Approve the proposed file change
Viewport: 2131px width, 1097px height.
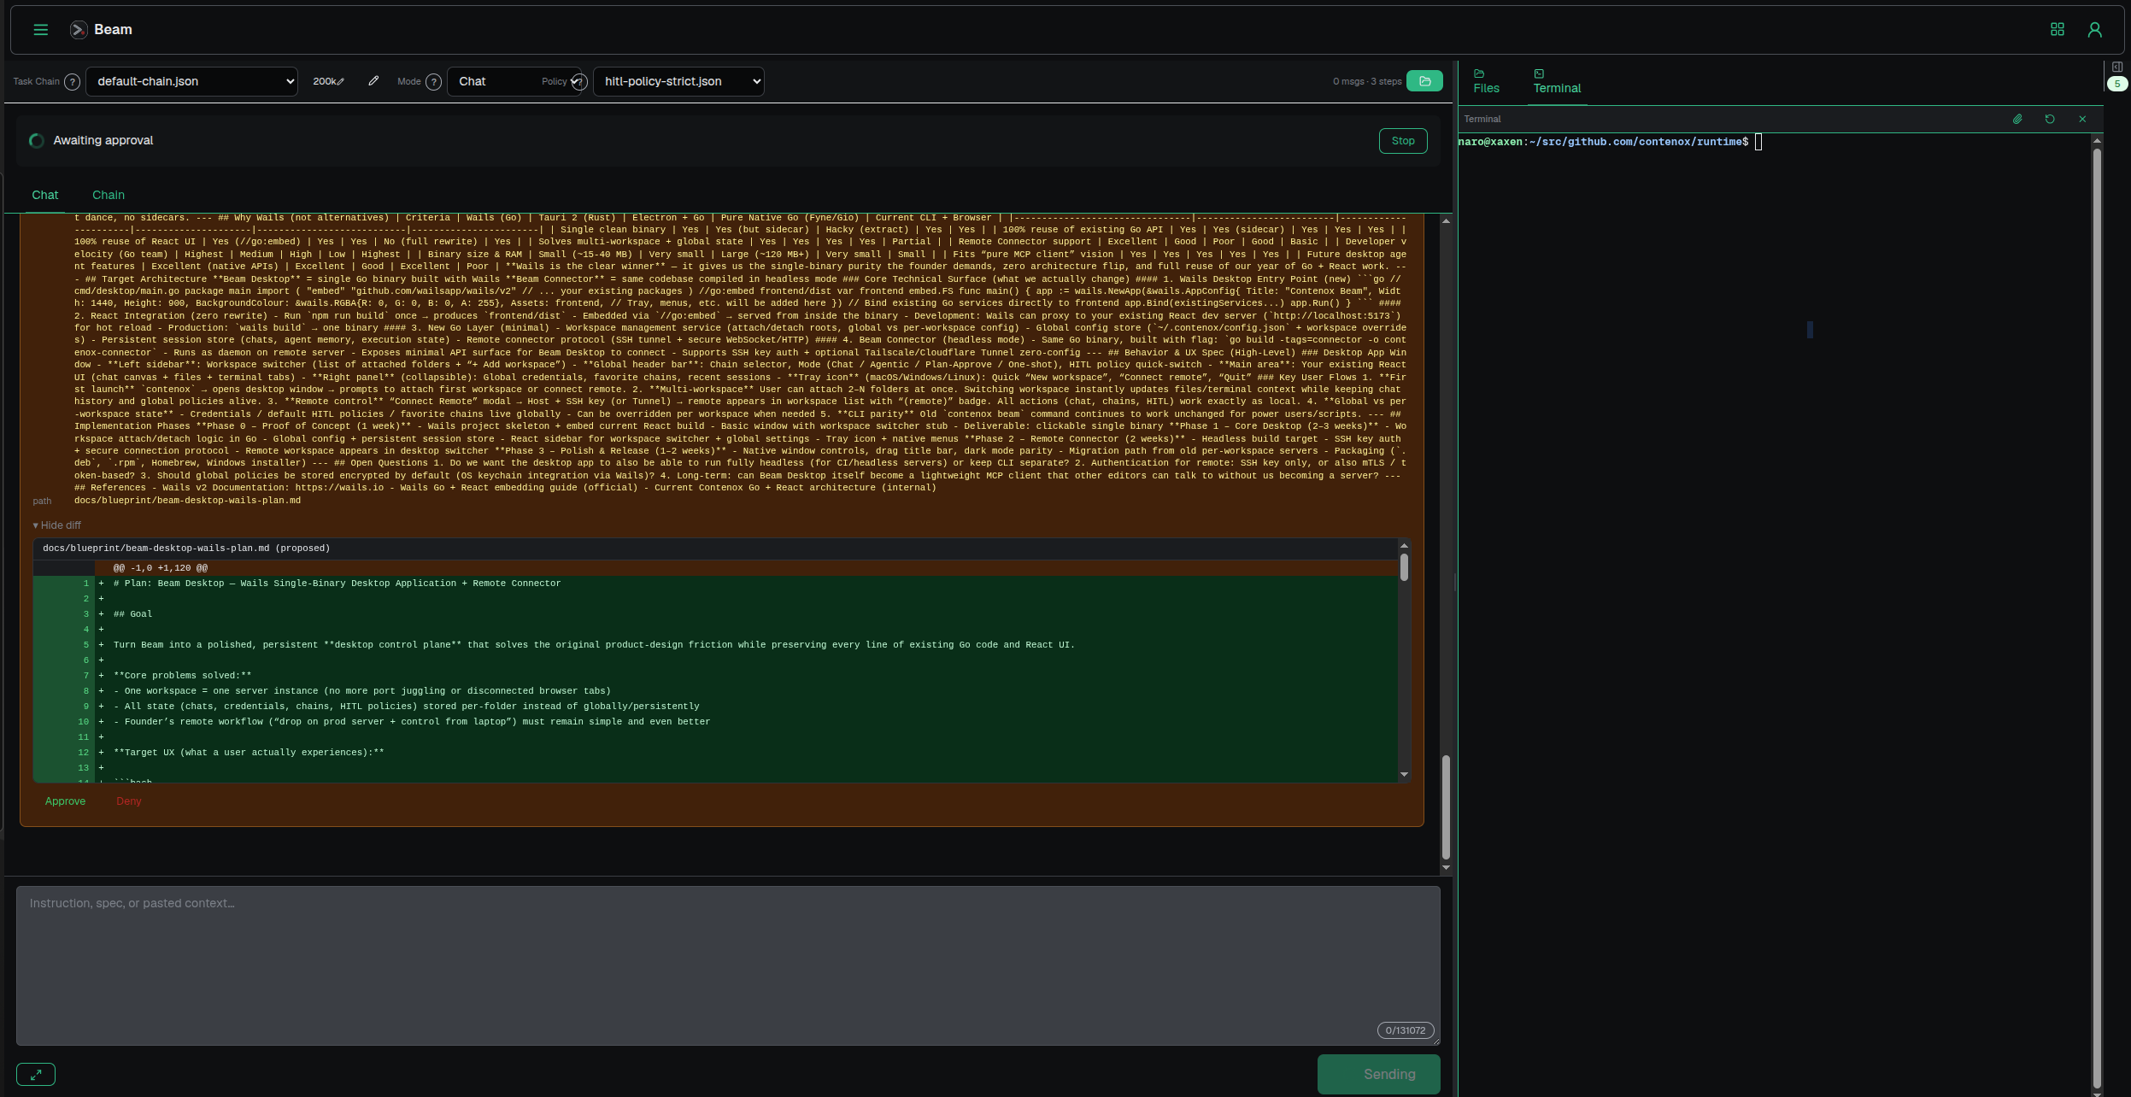click(65, 801)
